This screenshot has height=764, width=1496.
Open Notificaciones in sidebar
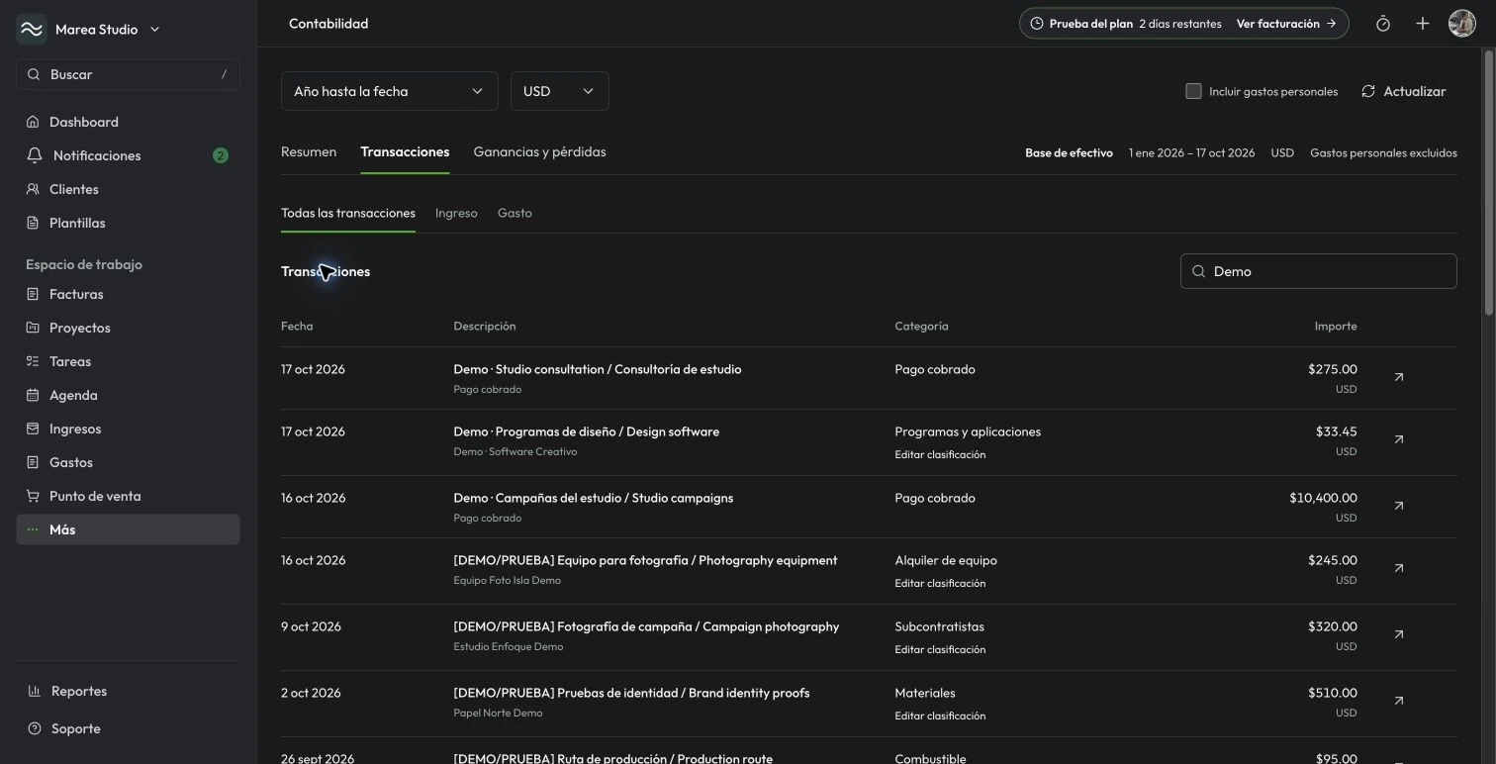(128, 155)
